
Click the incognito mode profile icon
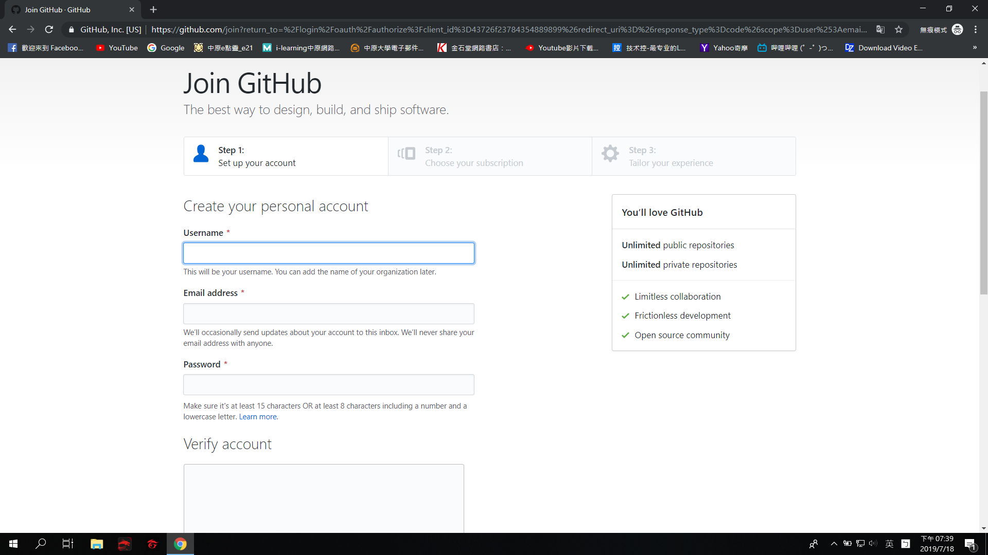point(957,29)
